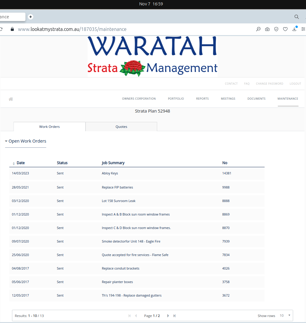
Task: Select Replace damaged gutters work order
Action: pyautogui.click(x=137, y=295)
